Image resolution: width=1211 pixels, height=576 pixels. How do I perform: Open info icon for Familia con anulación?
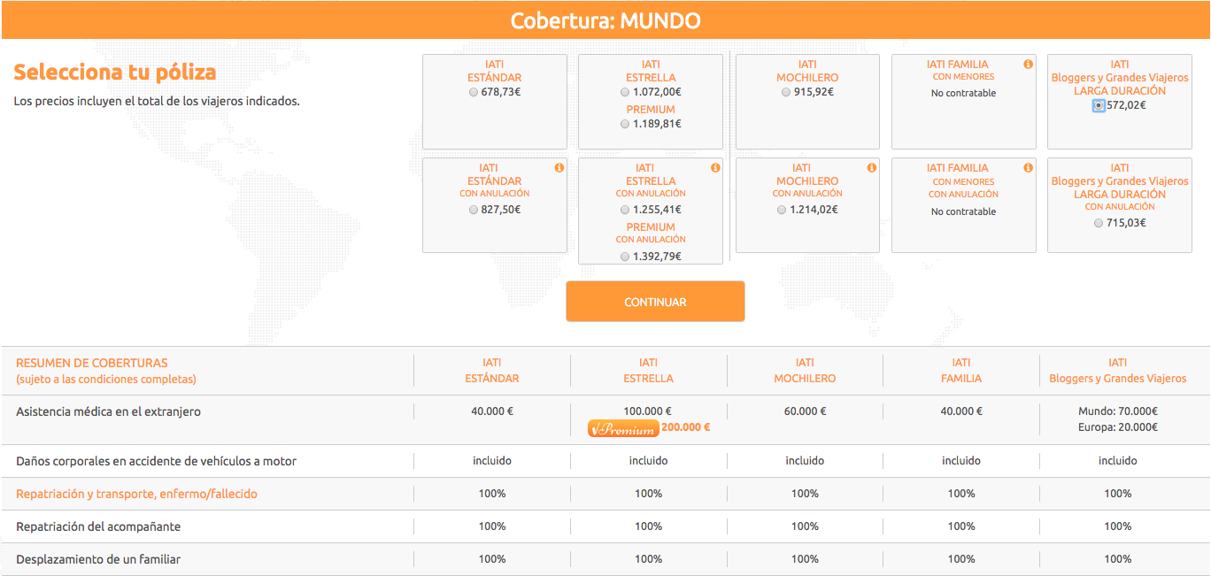coord(1028,168)
